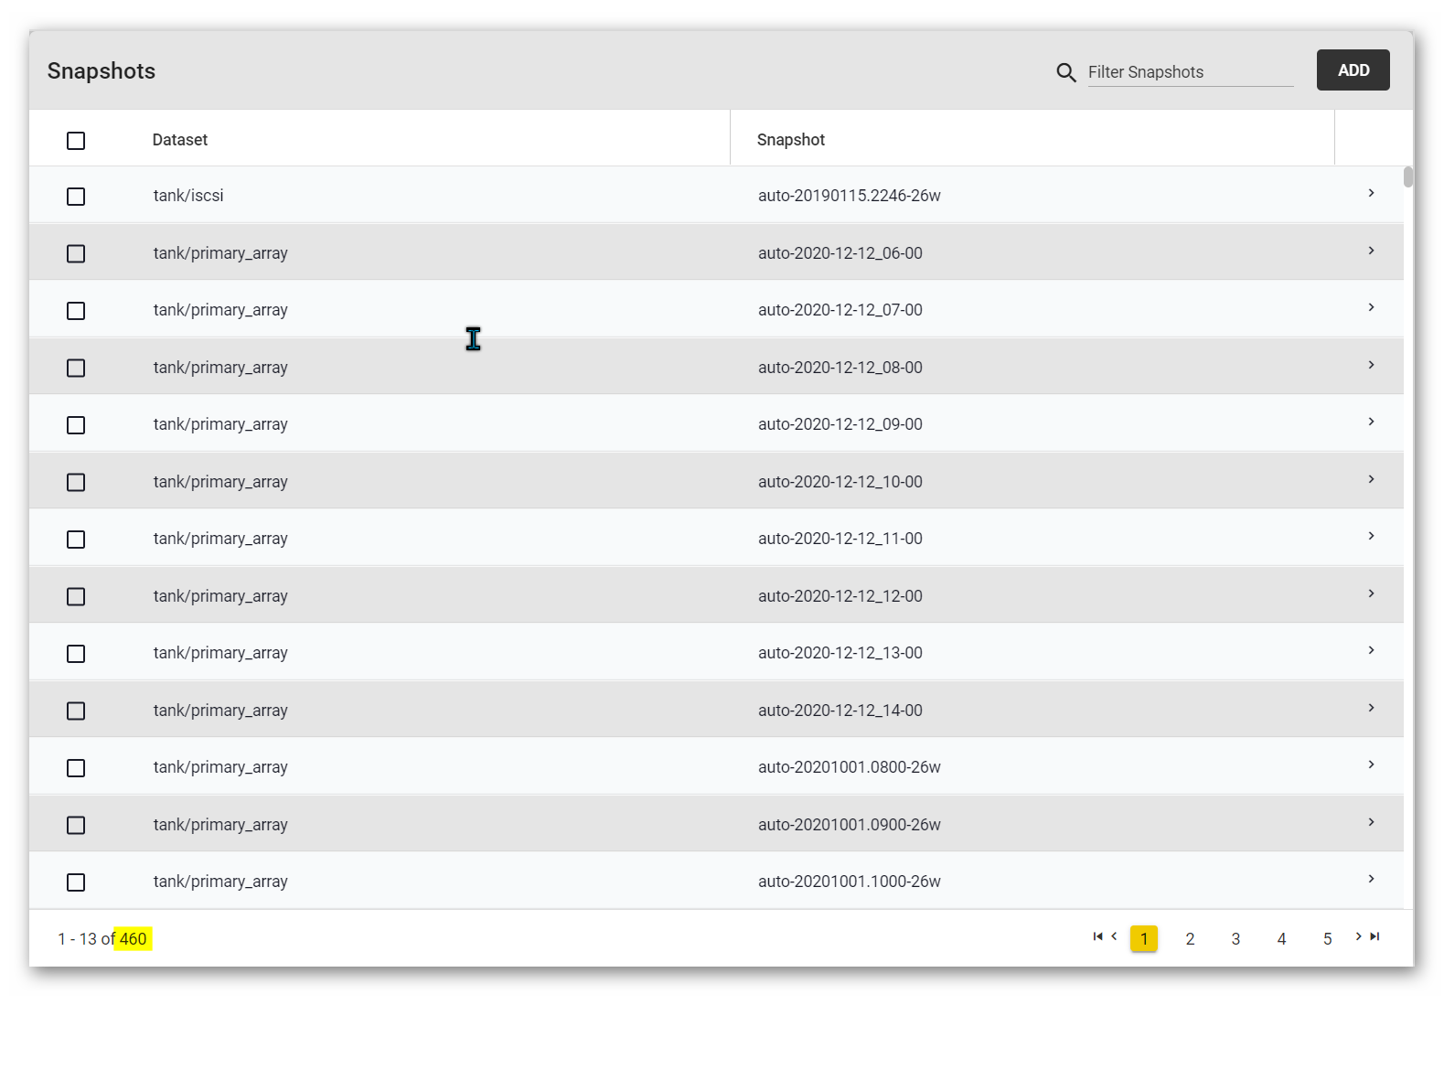Select checkbox for auto-2020-12-12_13-00 snapshot
Image resolution: width=1444 pixels, height=1069 pixels.
pos(76,654)
